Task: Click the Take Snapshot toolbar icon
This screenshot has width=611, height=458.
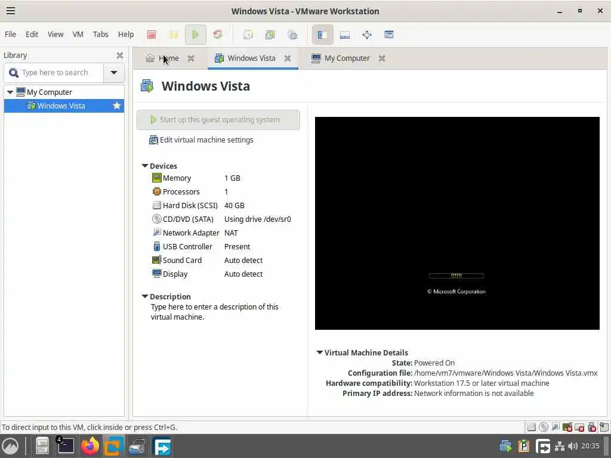Action: coord(248,35)
